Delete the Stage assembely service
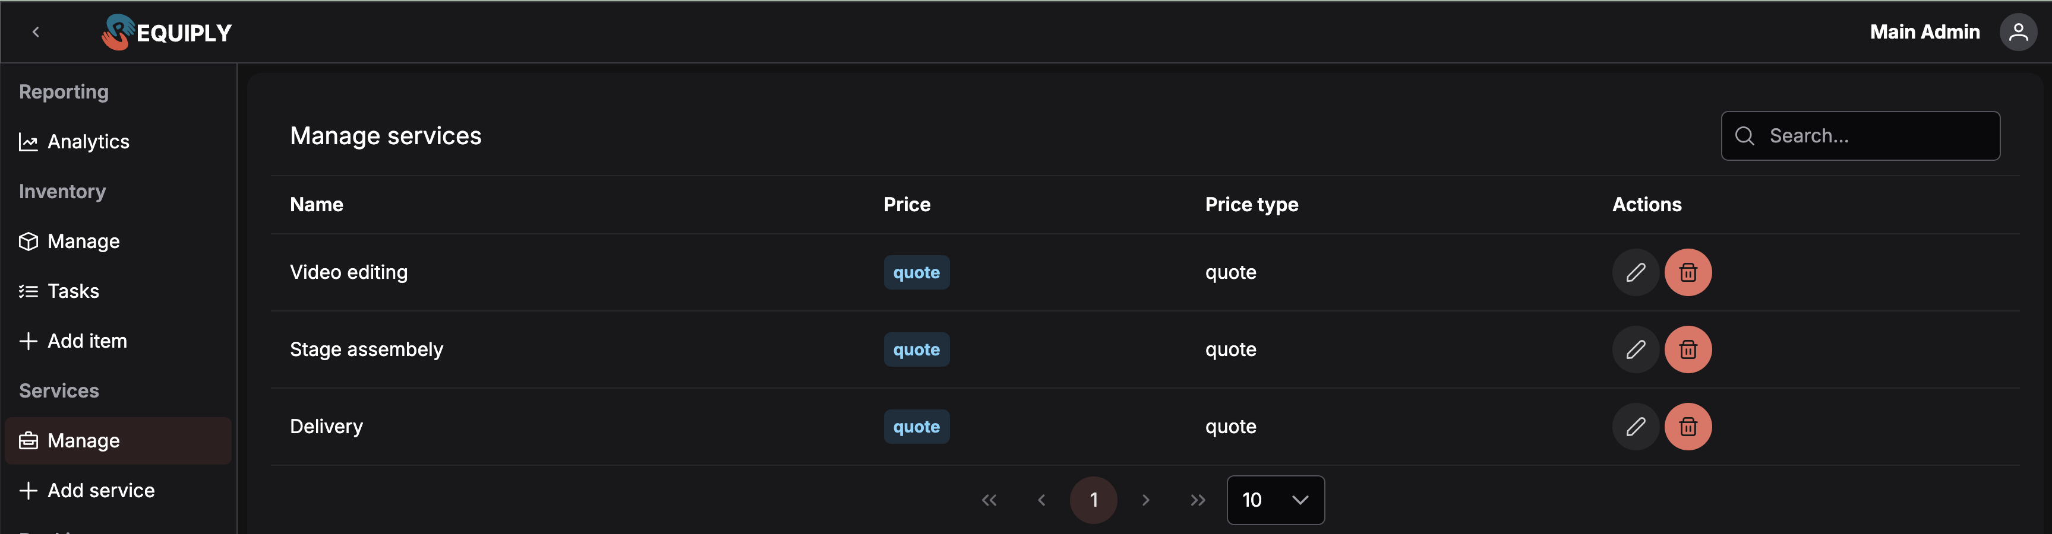The height and width of the screenshot is (534, 2052). coord(1687,350)
